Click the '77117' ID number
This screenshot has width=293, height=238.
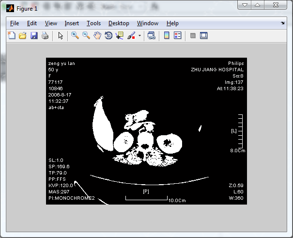click(55, 82)
